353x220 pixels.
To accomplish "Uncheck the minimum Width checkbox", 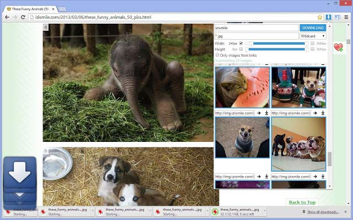I will click(x=241, y=43).
